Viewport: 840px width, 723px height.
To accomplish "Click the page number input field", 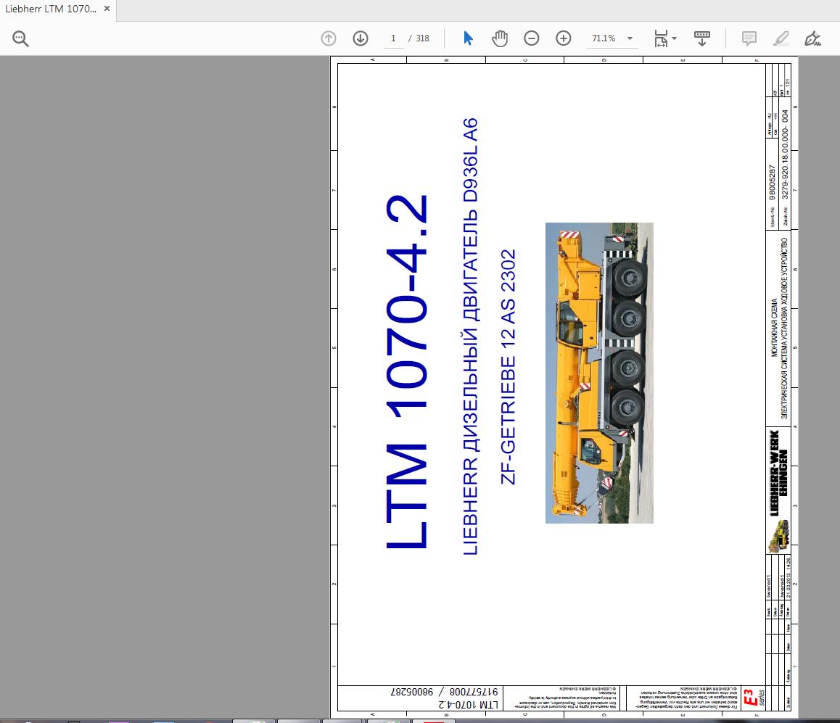I will click(x=393, y=38).
